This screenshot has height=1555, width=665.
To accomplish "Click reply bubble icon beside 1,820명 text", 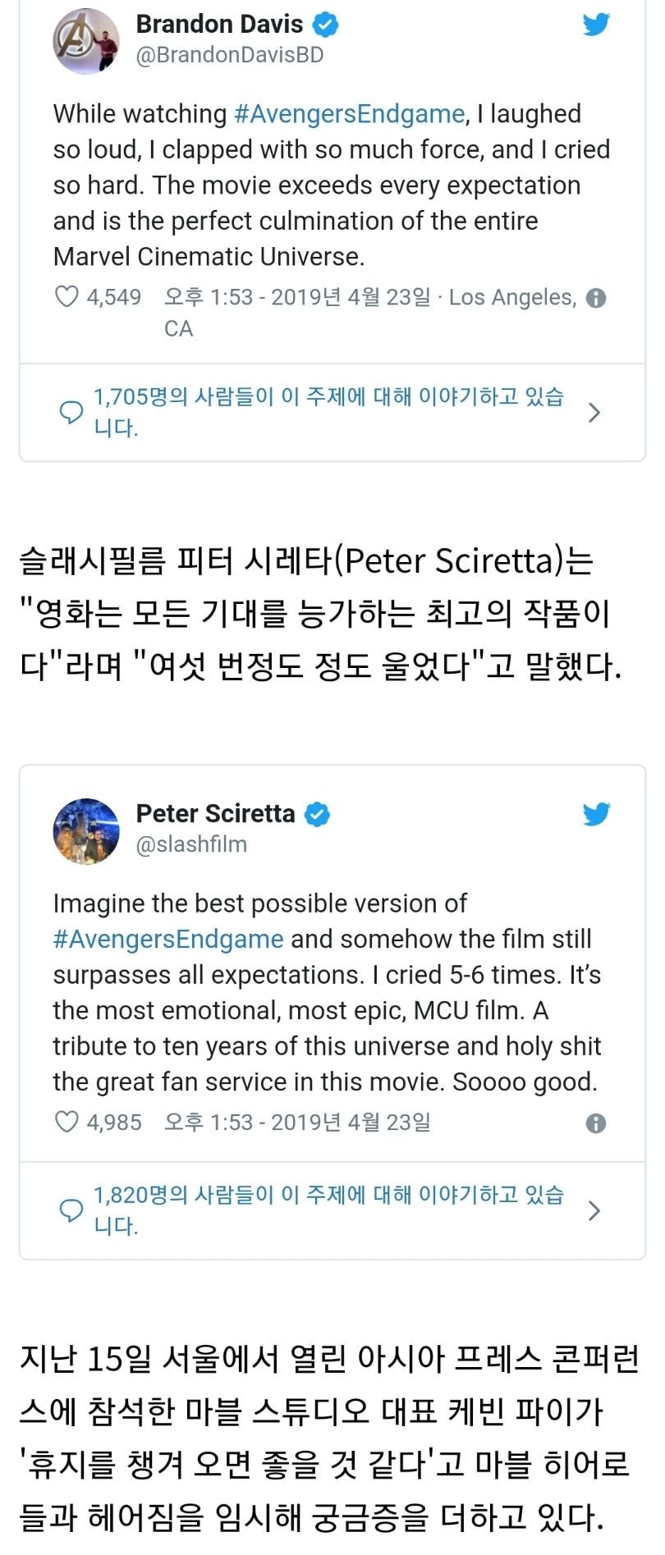I will [x=71, y=1210].
